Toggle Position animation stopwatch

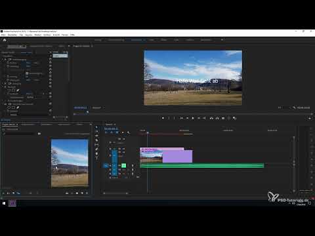click(x=8, y=63)
